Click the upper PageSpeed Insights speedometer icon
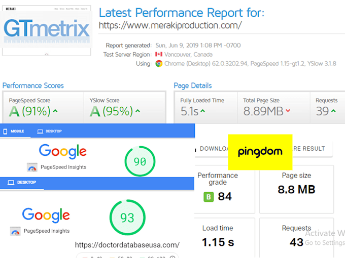The width and height of the screenshot is (345, 258). click(32, 167)
